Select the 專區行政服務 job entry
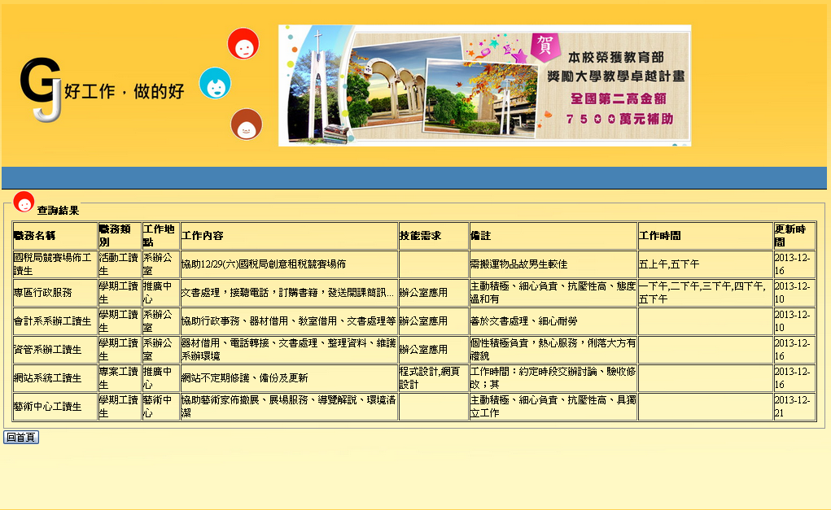This screenshot has width=831, height=510. 42,293
